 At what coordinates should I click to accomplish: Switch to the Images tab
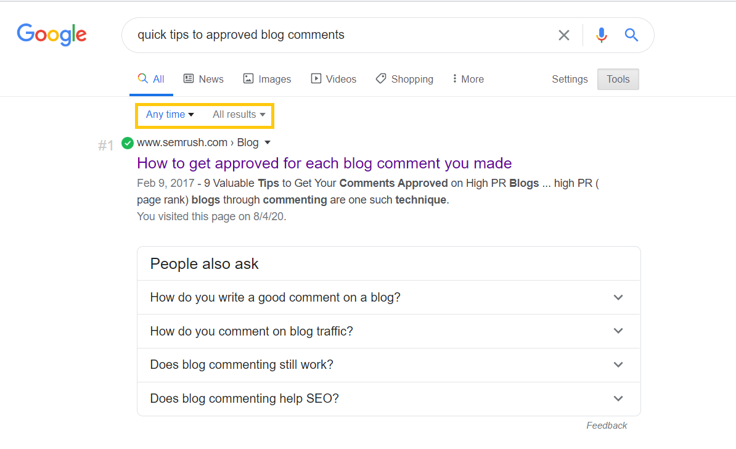pos(267,78)
